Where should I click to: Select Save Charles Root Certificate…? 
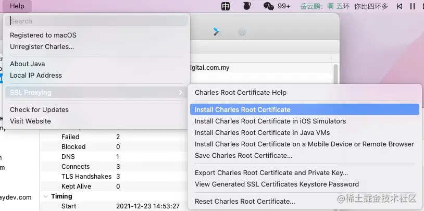(x=243, y=156)
